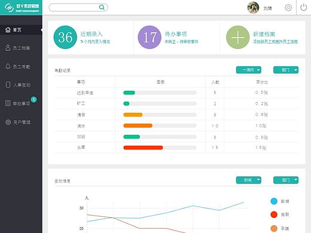Click the subtitle under 待办事项
Viewport: 311px width, 233px height.
coord(181,42)
